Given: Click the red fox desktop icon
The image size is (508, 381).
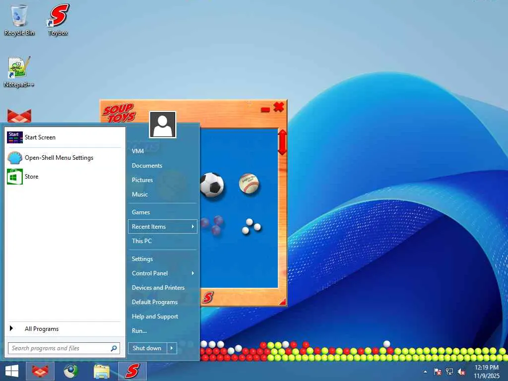Looking at the screenshot, I should click(x=19, y=116).
